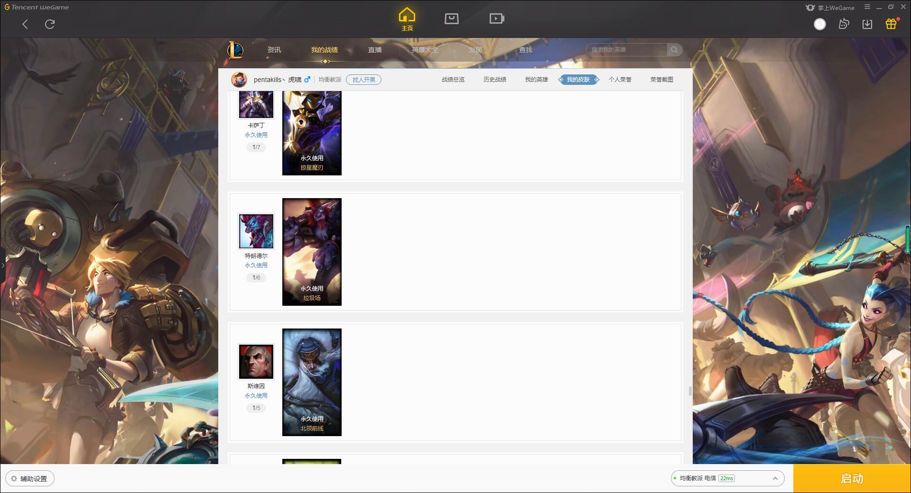Expand the server list with the chevron arrow
911x493 pixels.
click(775, 478)
